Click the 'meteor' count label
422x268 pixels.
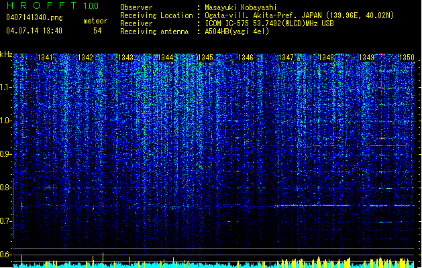pos(95,21)
